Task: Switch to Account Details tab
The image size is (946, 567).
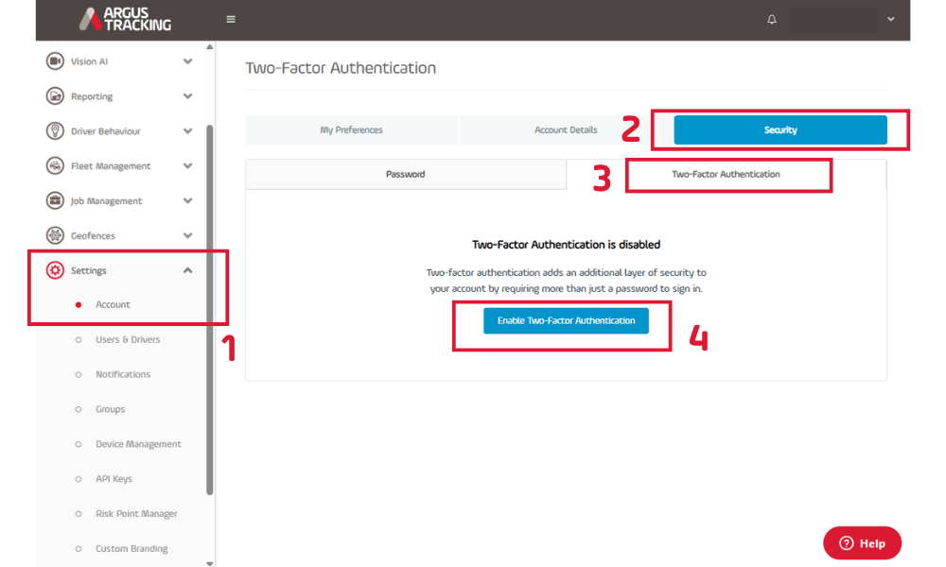Action: tap(566, 130)
